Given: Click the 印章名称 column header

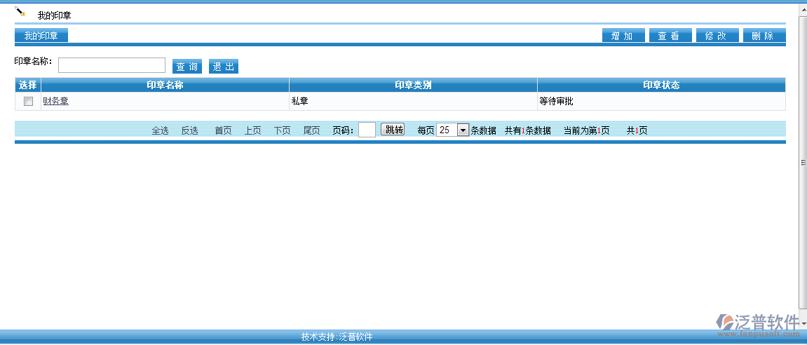Looking at the screenshot, I should 165,85.
